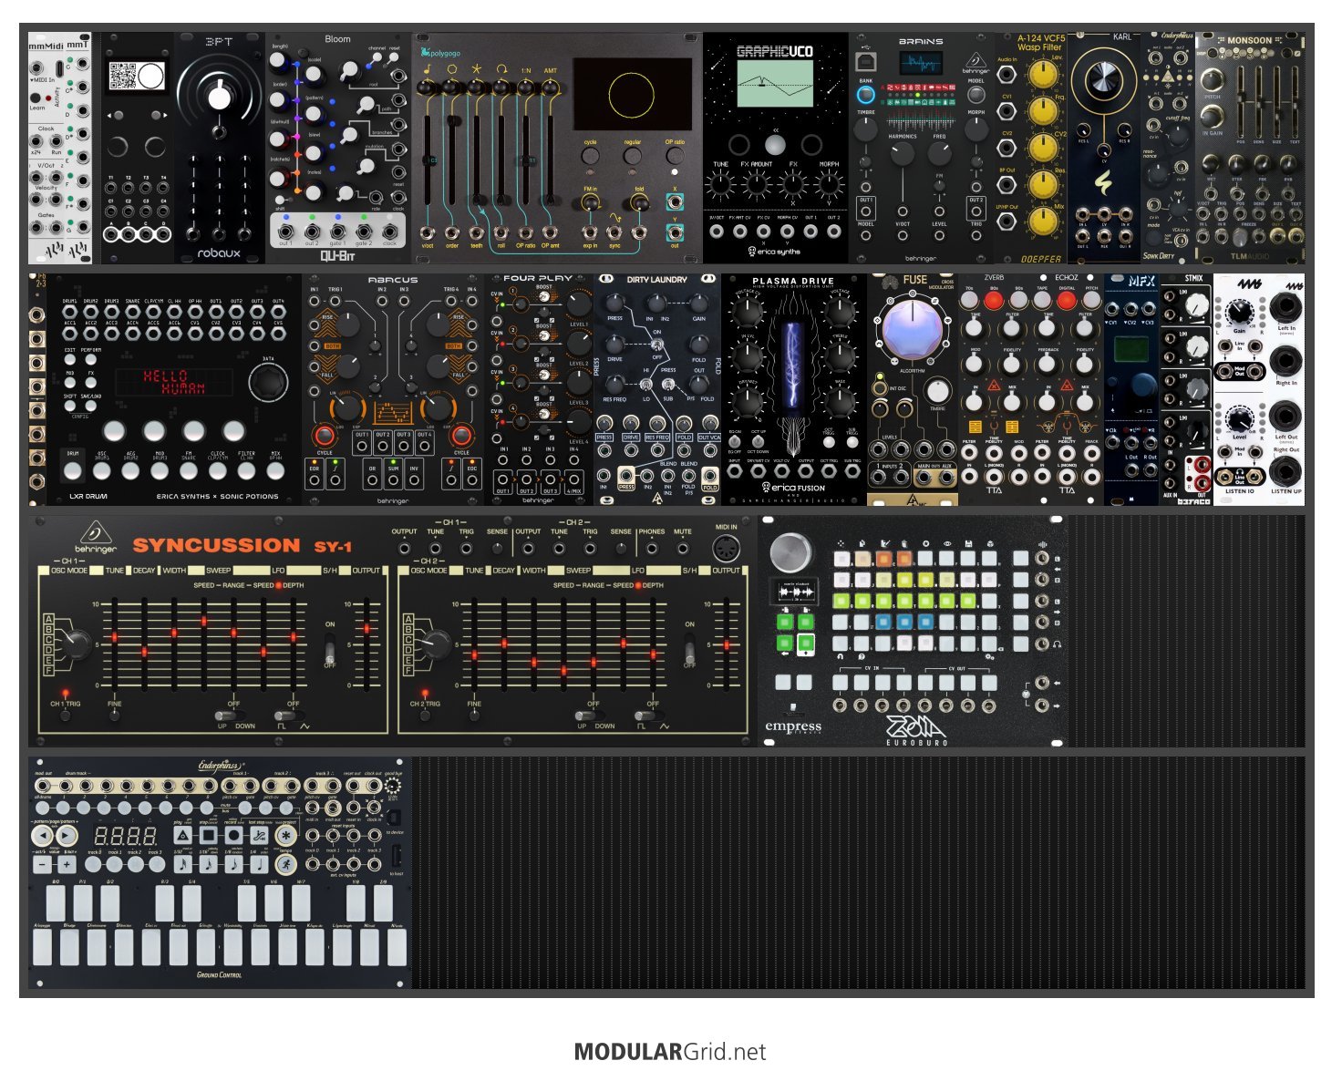
Task: Hit the play button on Ground Control
Action: click(x=182, y=834)
